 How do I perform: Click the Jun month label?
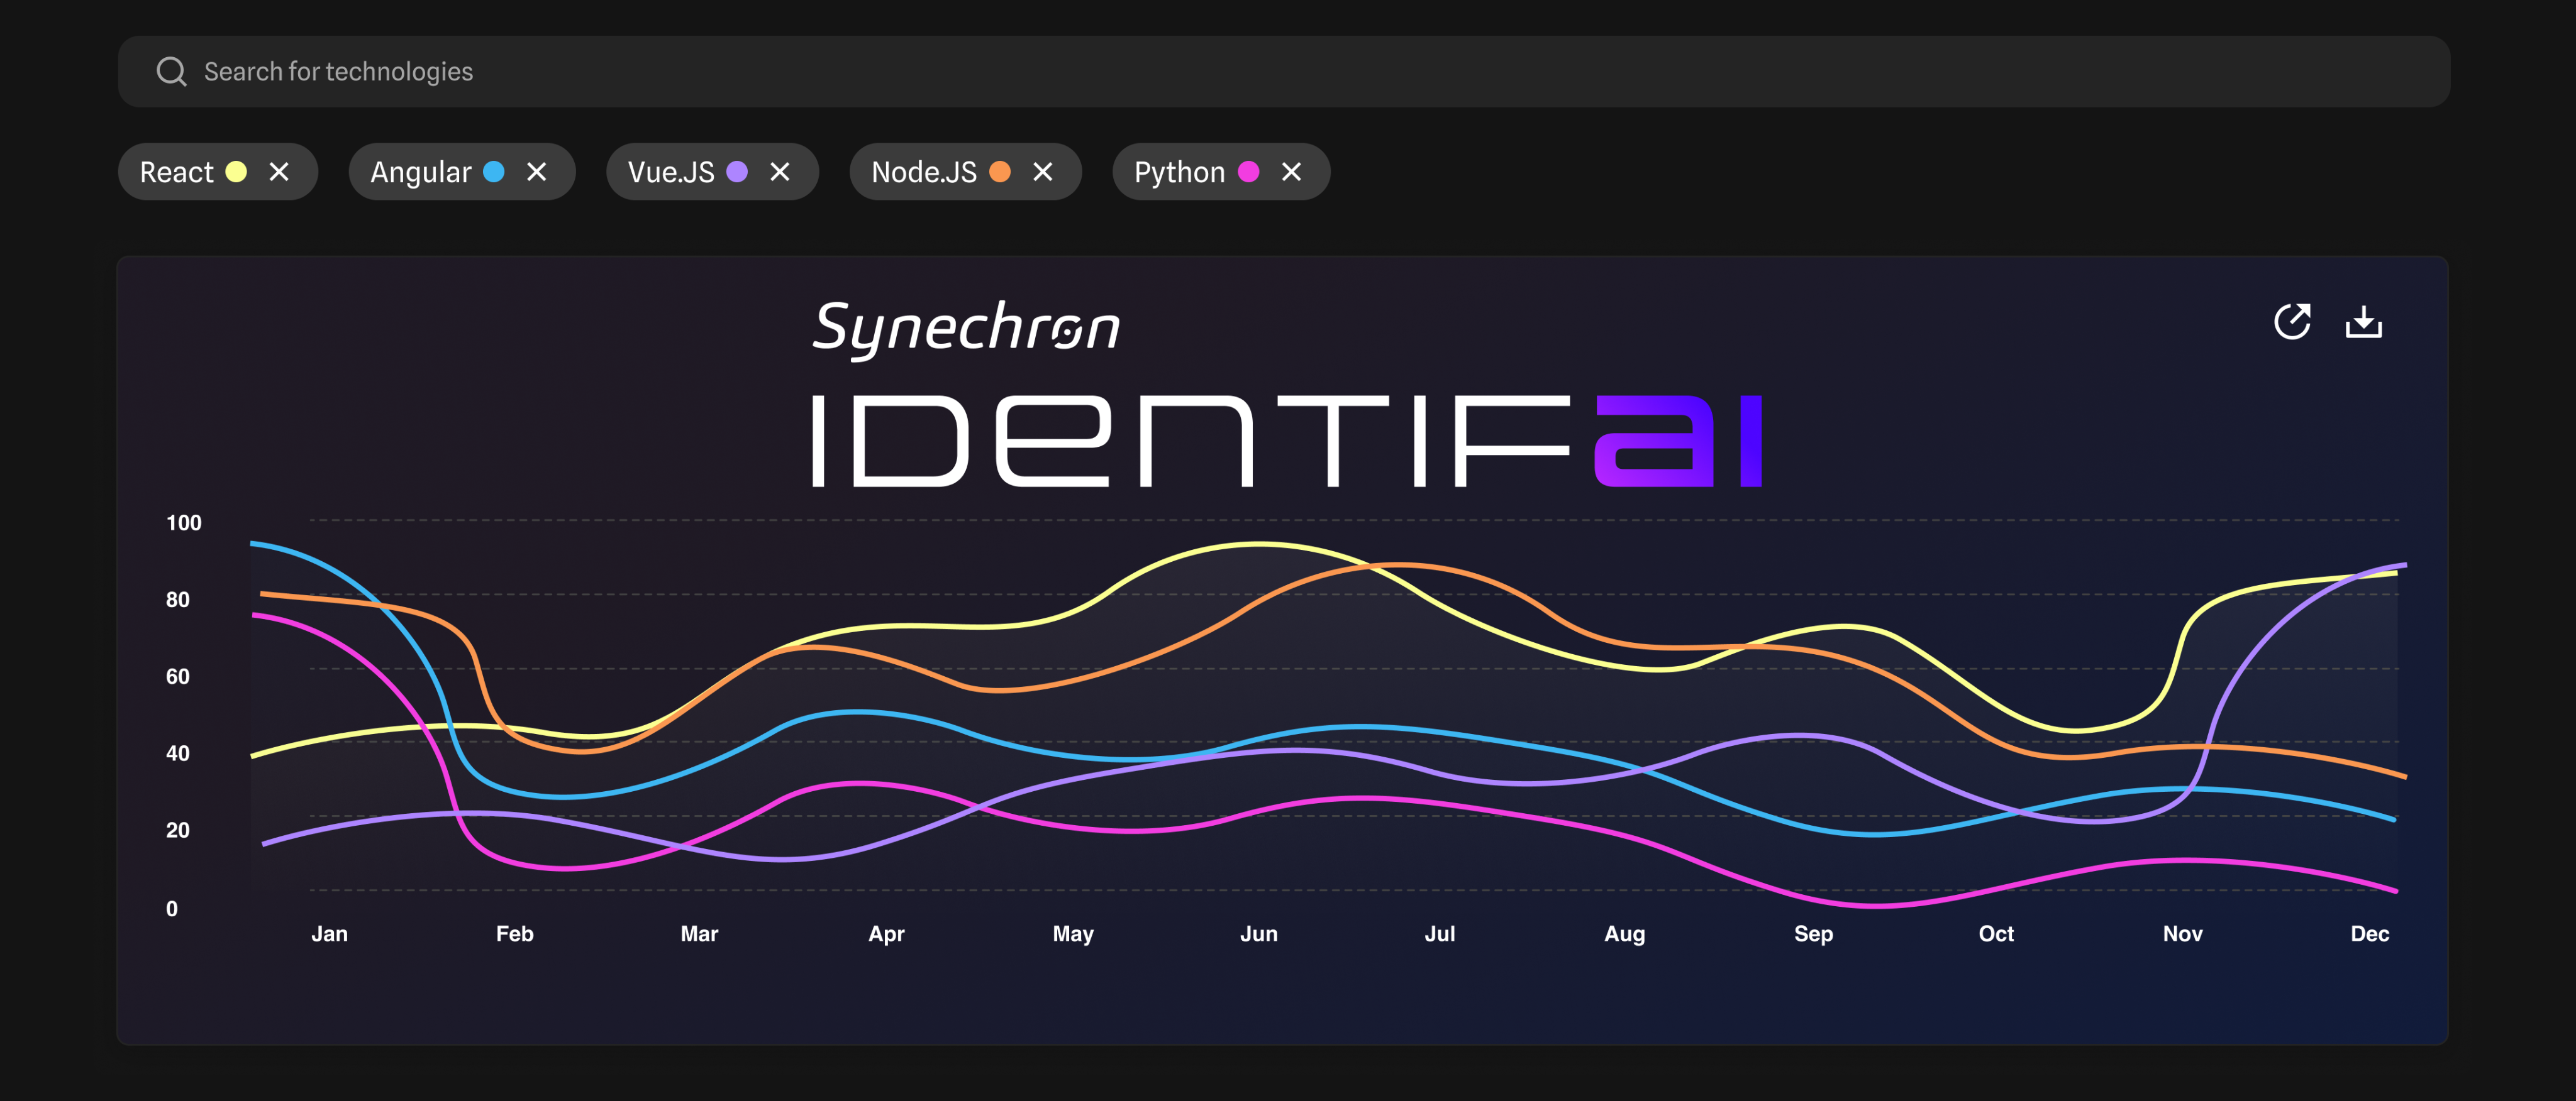[x=1259, y=933]
